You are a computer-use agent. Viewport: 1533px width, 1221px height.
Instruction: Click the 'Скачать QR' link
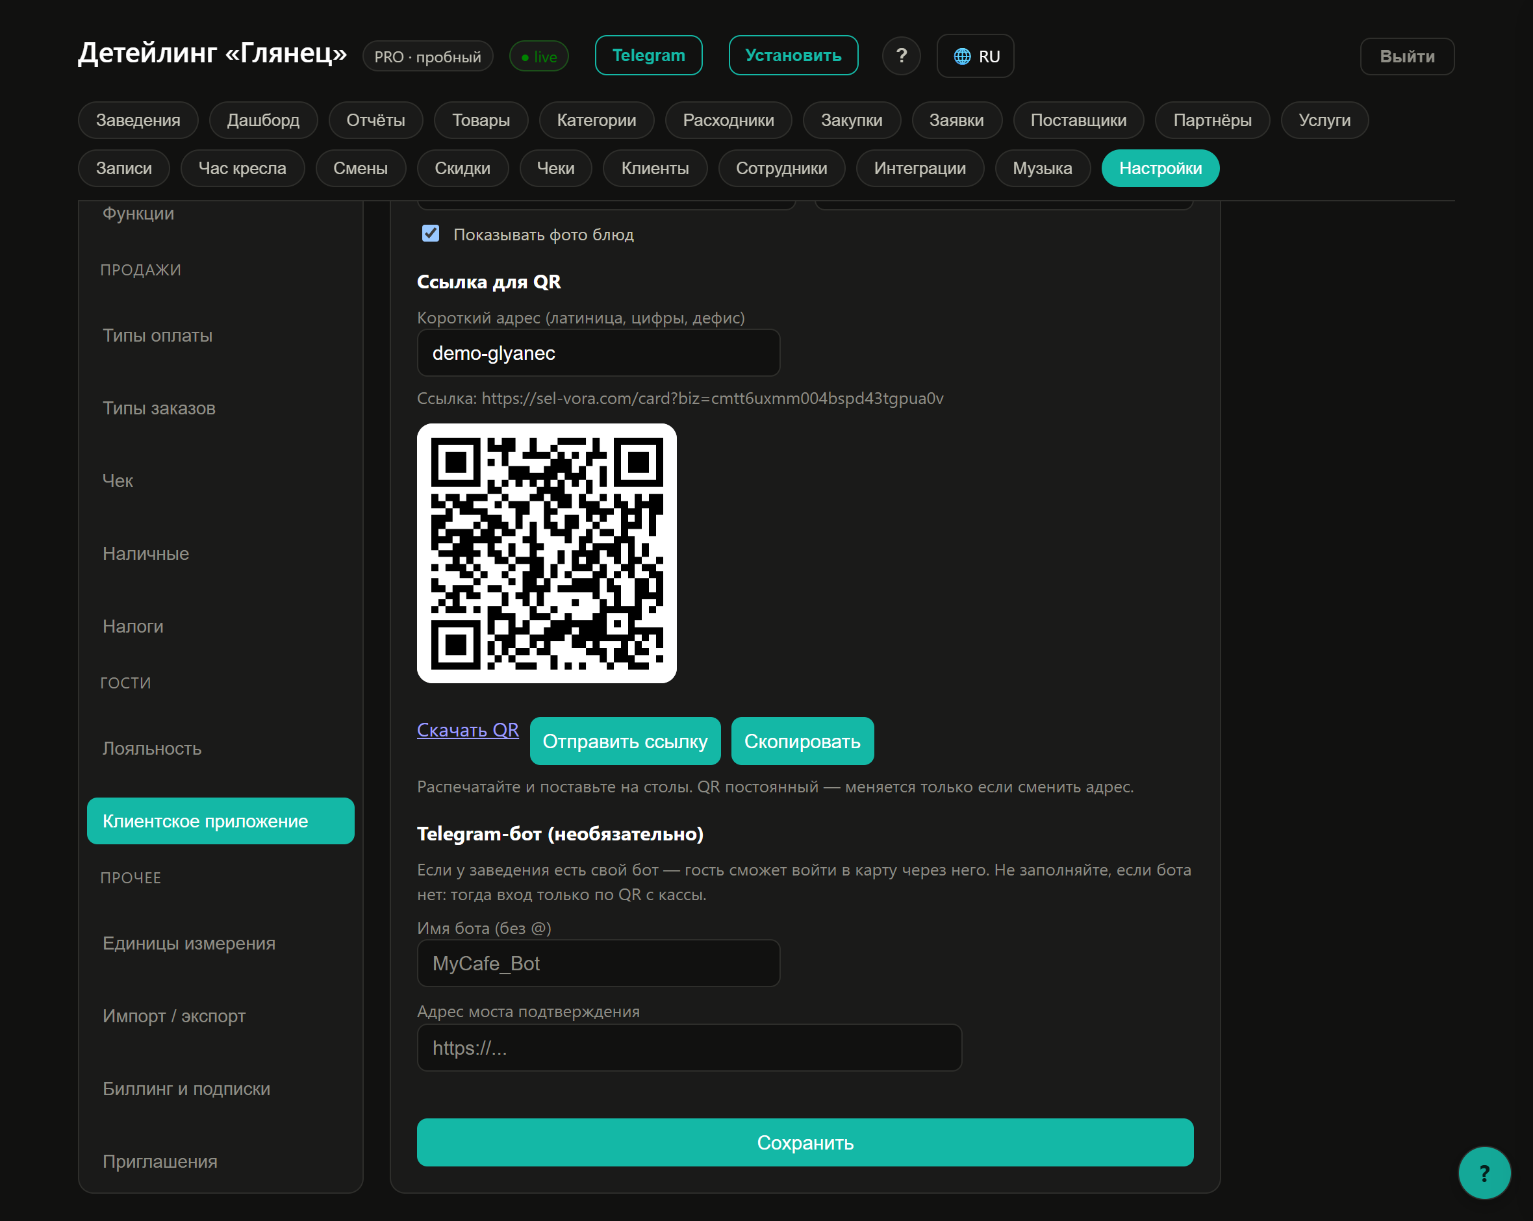click(468, 729)
